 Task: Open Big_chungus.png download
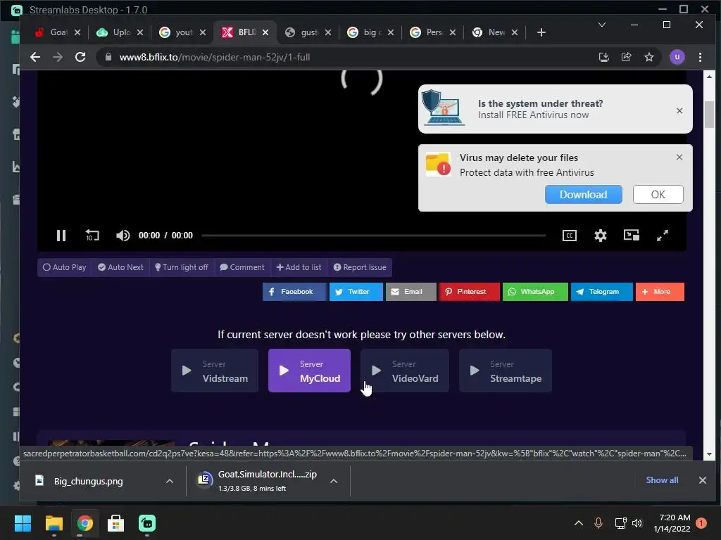(x=88, y=481)
